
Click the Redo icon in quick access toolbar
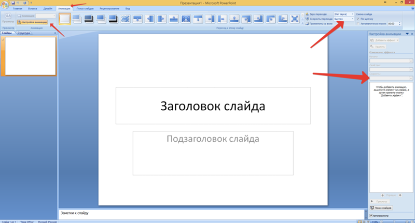[x=25, y=3]
